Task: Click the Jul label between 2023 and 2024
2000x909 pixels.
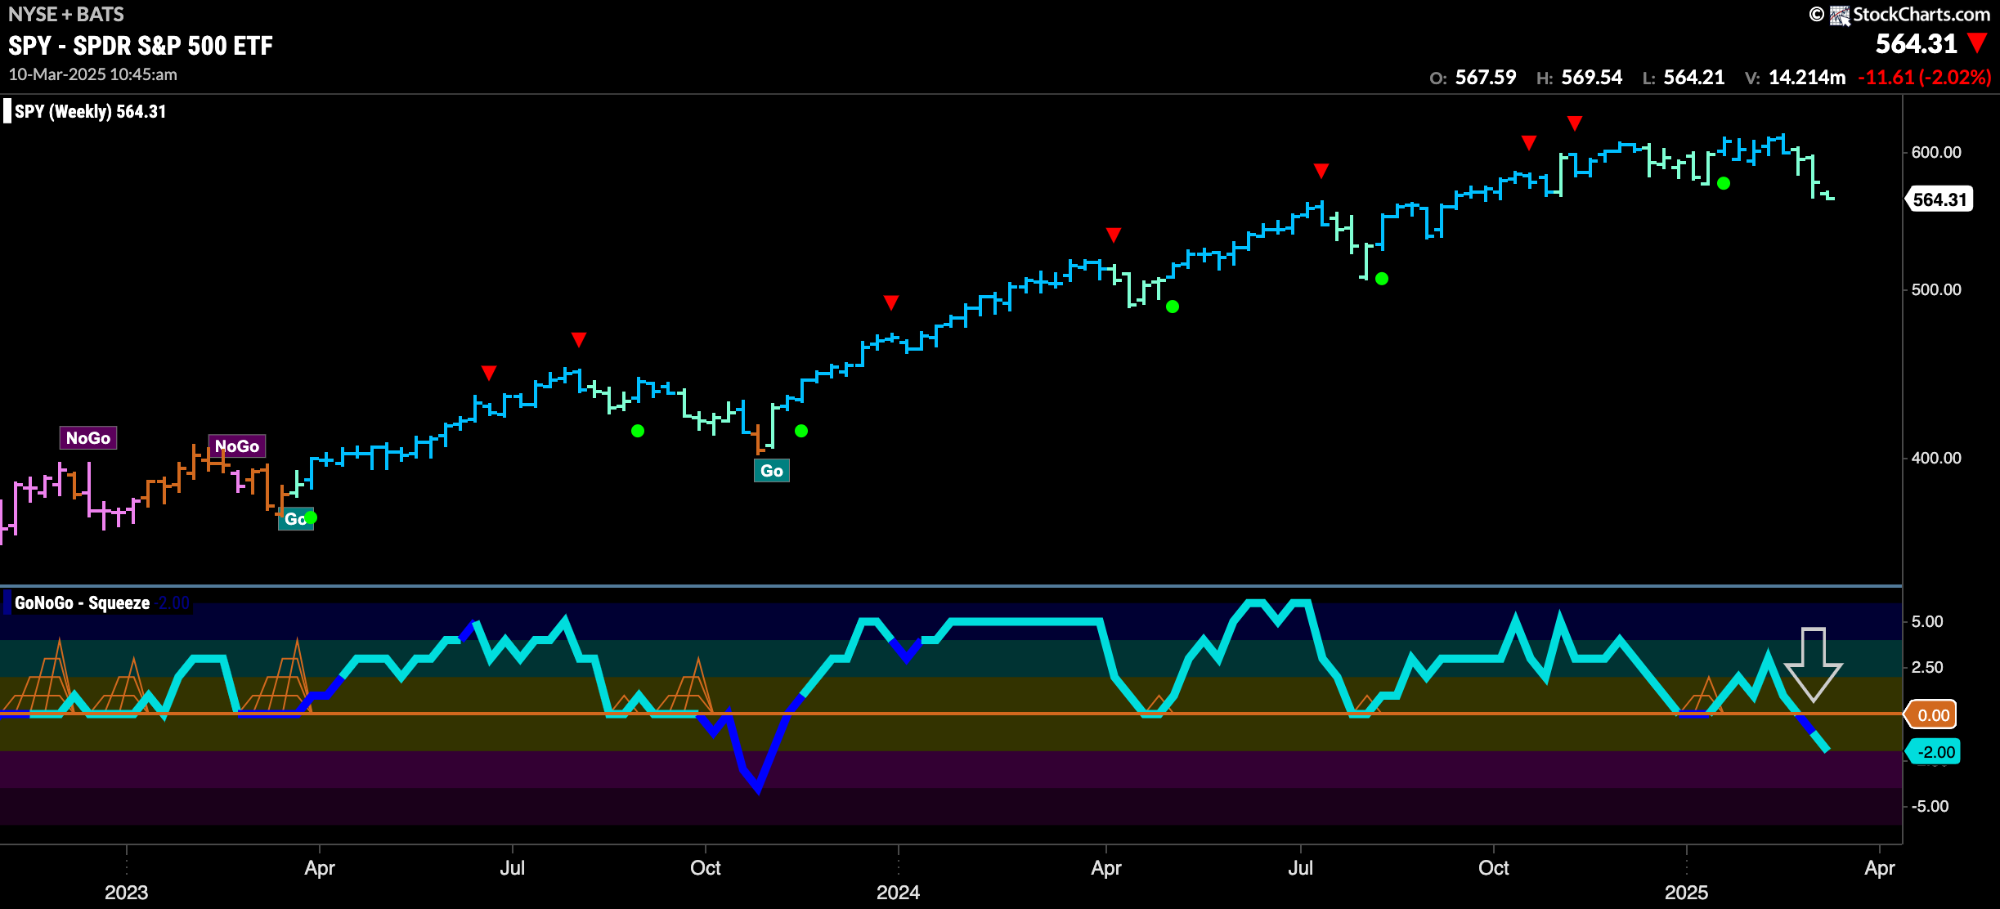Action: pos(513,867)
